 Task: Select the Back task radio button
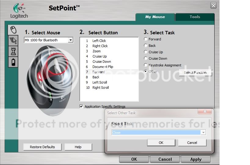coord(146,46)
